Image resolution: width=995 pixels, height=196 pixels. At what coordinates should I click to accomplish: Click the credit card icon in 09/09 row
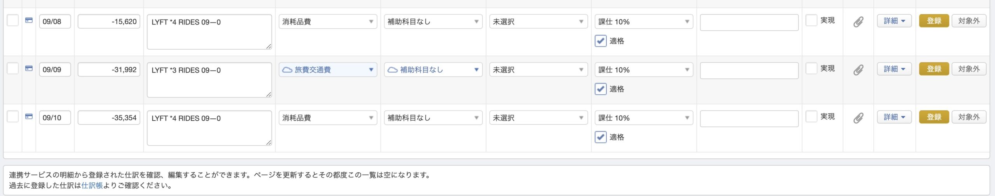click(x=29, y=68)
